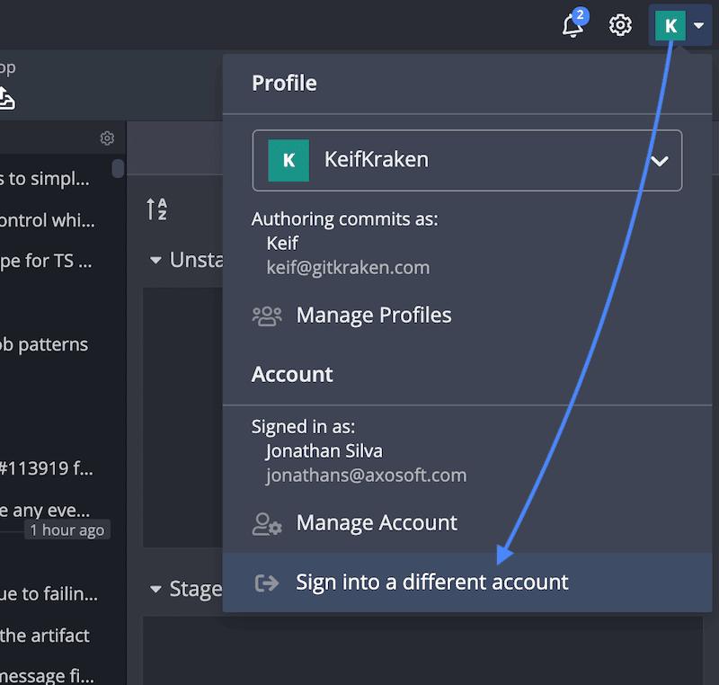Collapse the Unstaged files section triangle

point(155,261)
